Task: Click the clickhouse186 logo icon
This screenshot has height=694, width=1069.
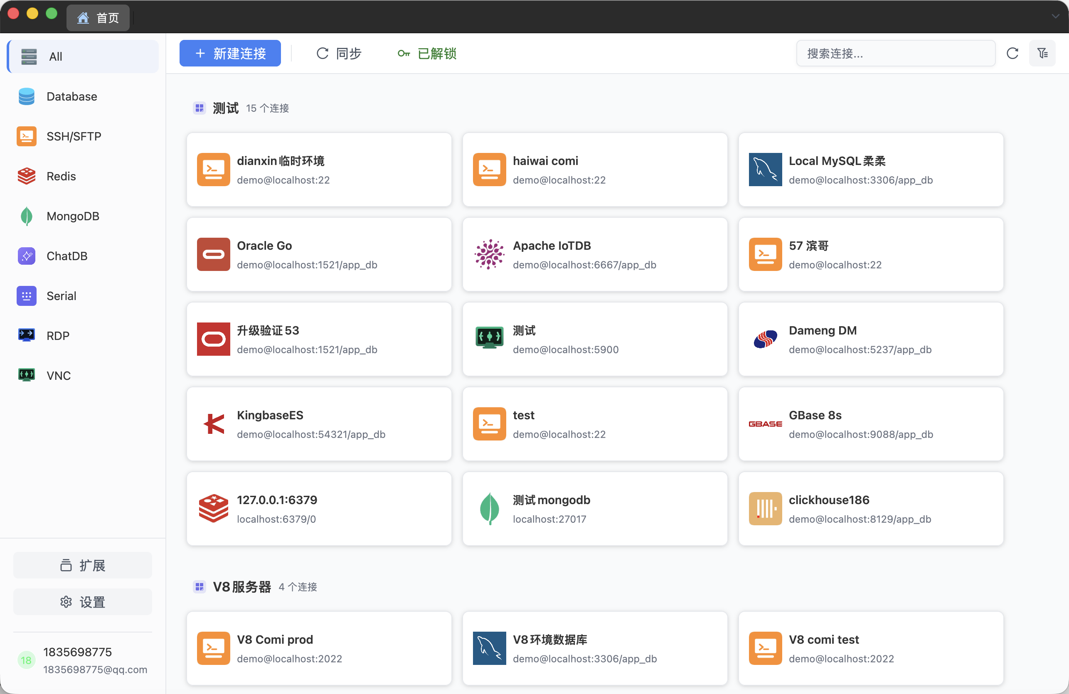Action: coord(765,509)
